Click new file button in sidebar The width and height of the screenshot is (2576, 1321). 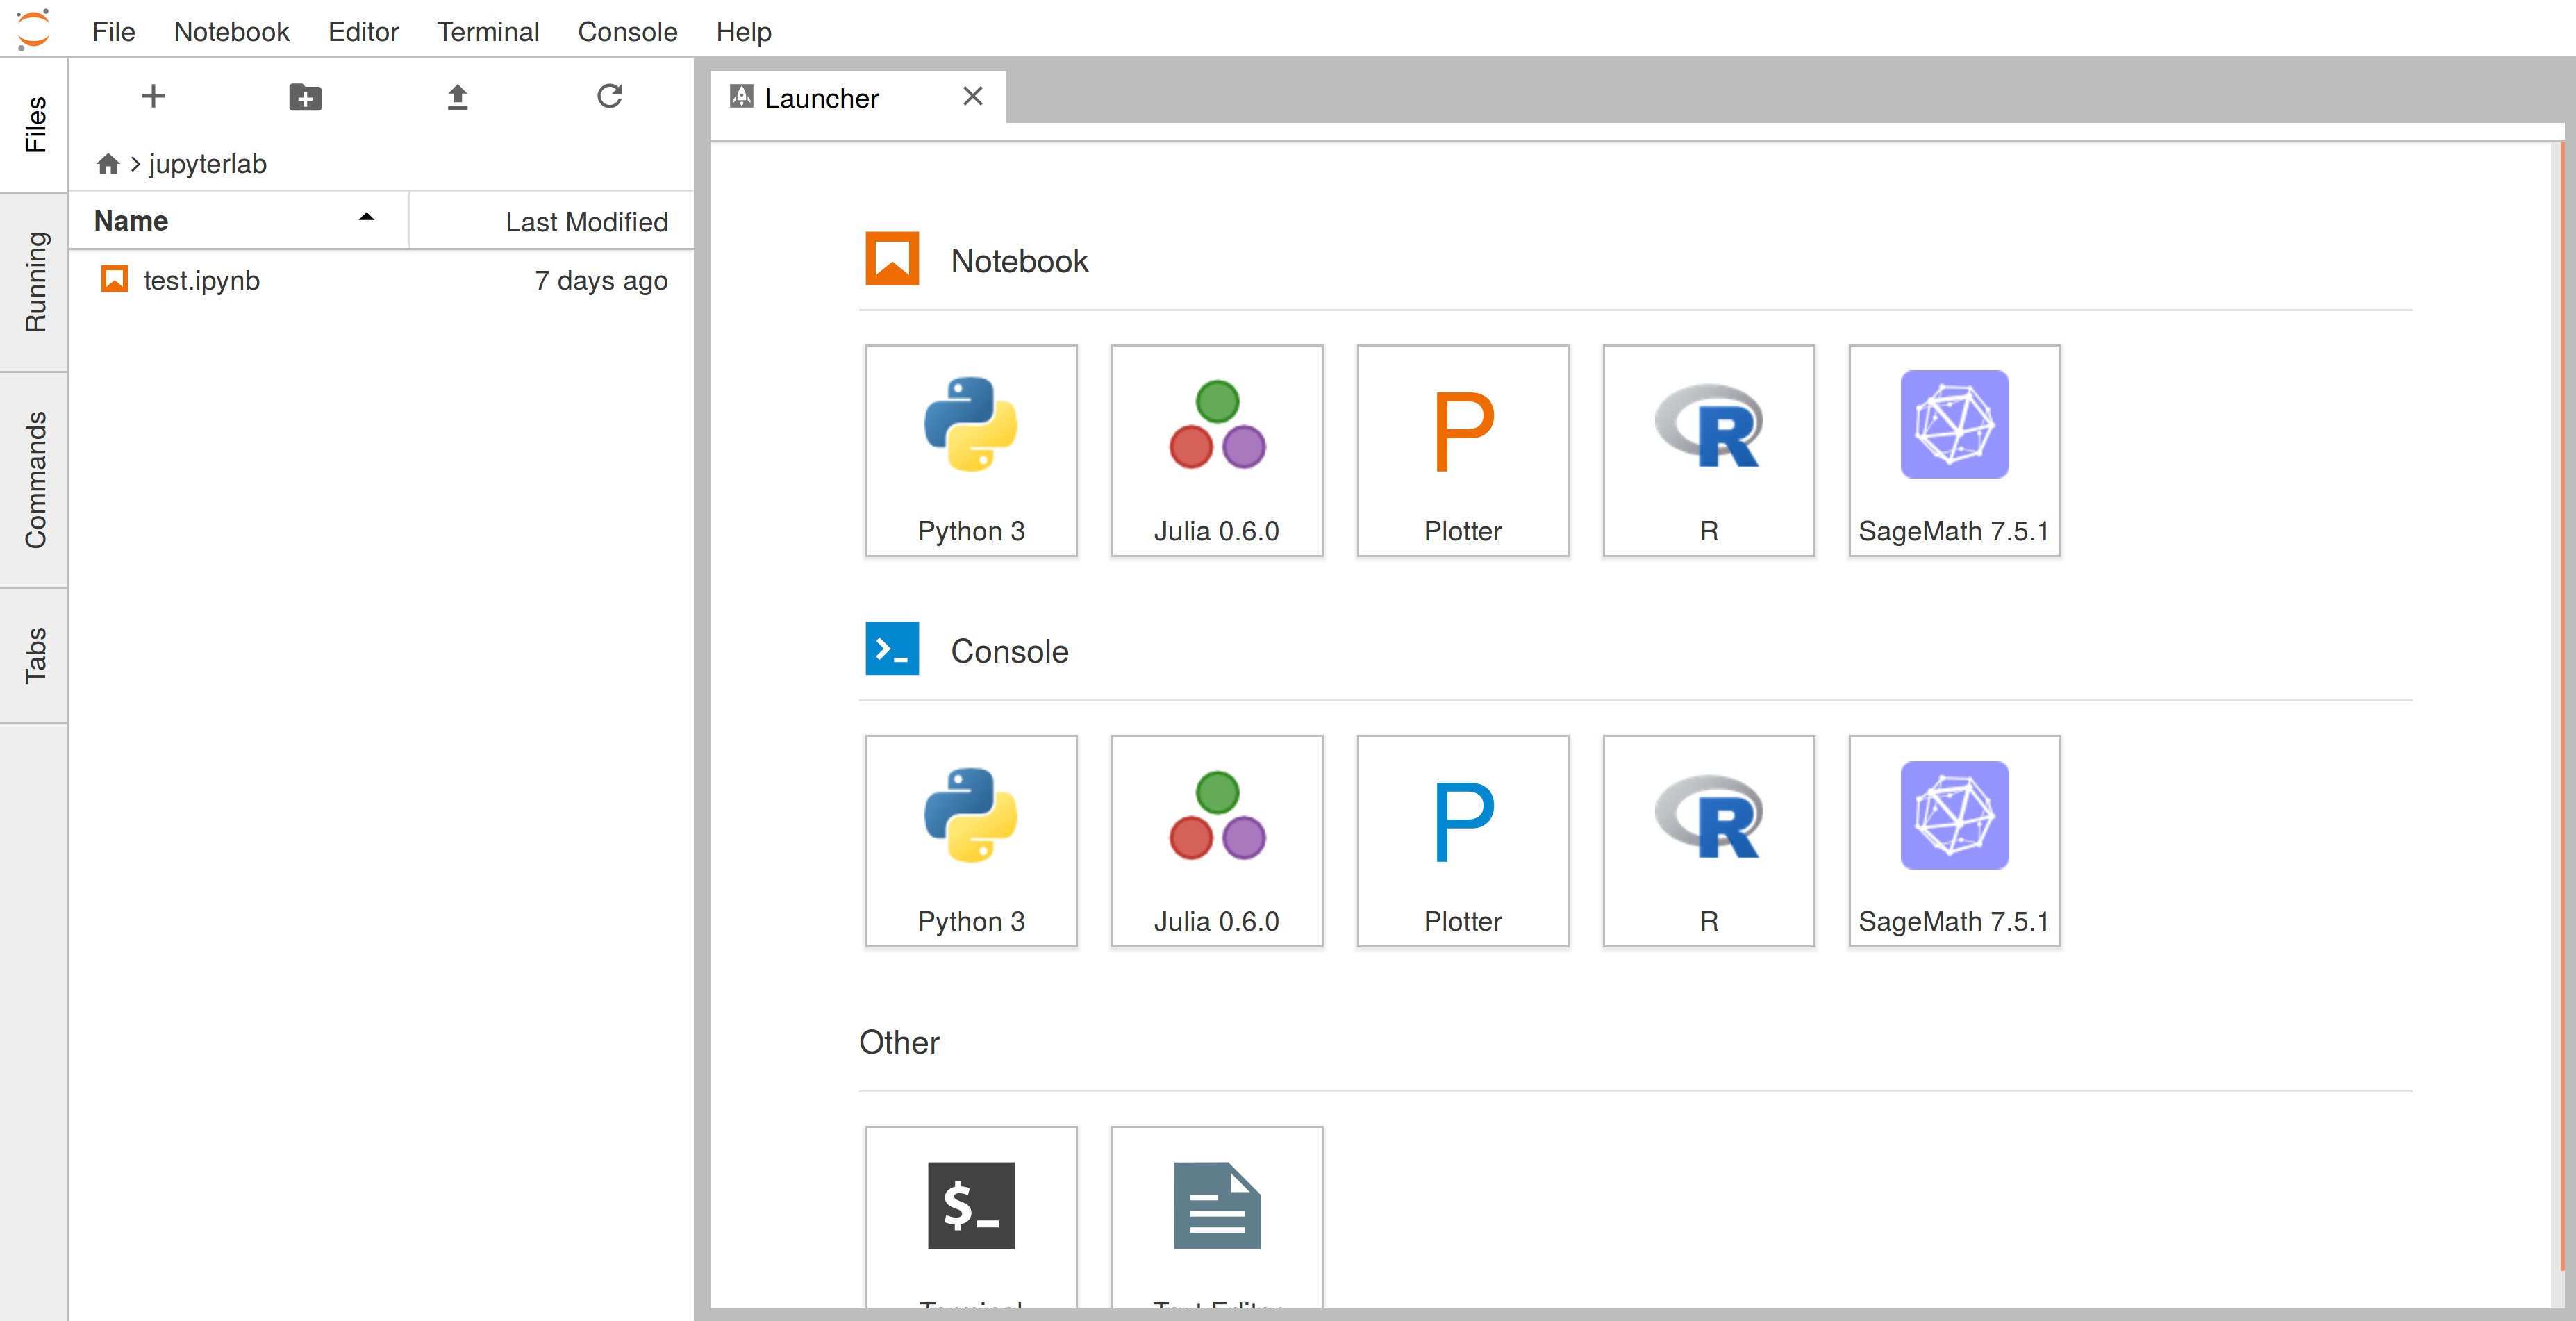tap(150, 94)
